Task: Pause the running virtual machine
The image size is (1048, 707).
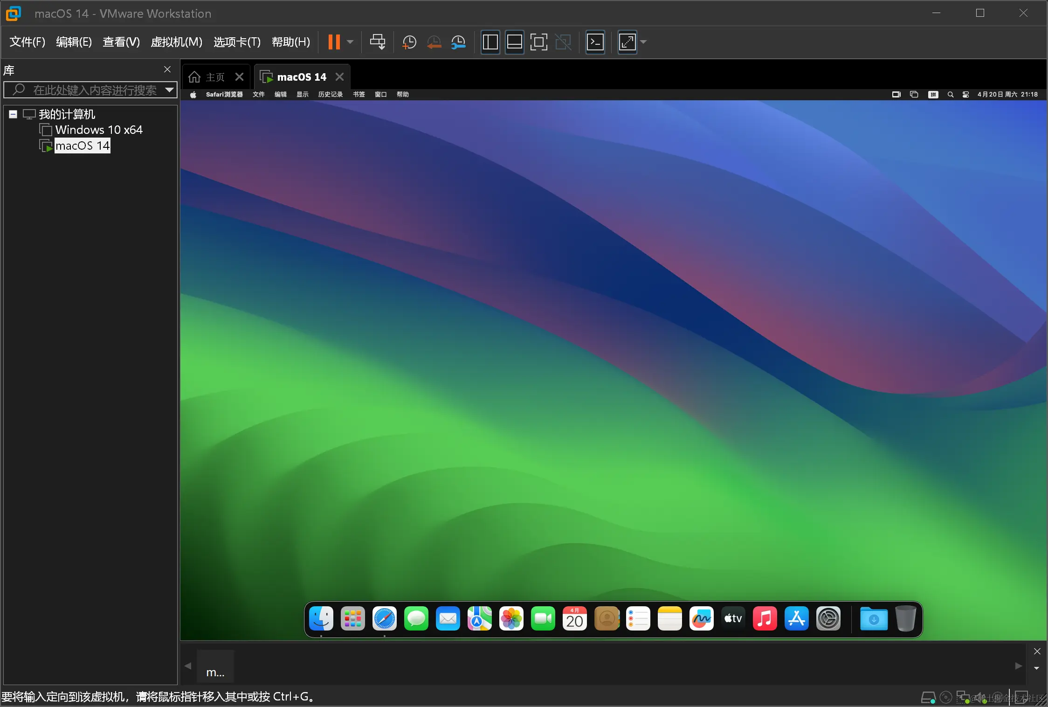Action: (334, 42)
